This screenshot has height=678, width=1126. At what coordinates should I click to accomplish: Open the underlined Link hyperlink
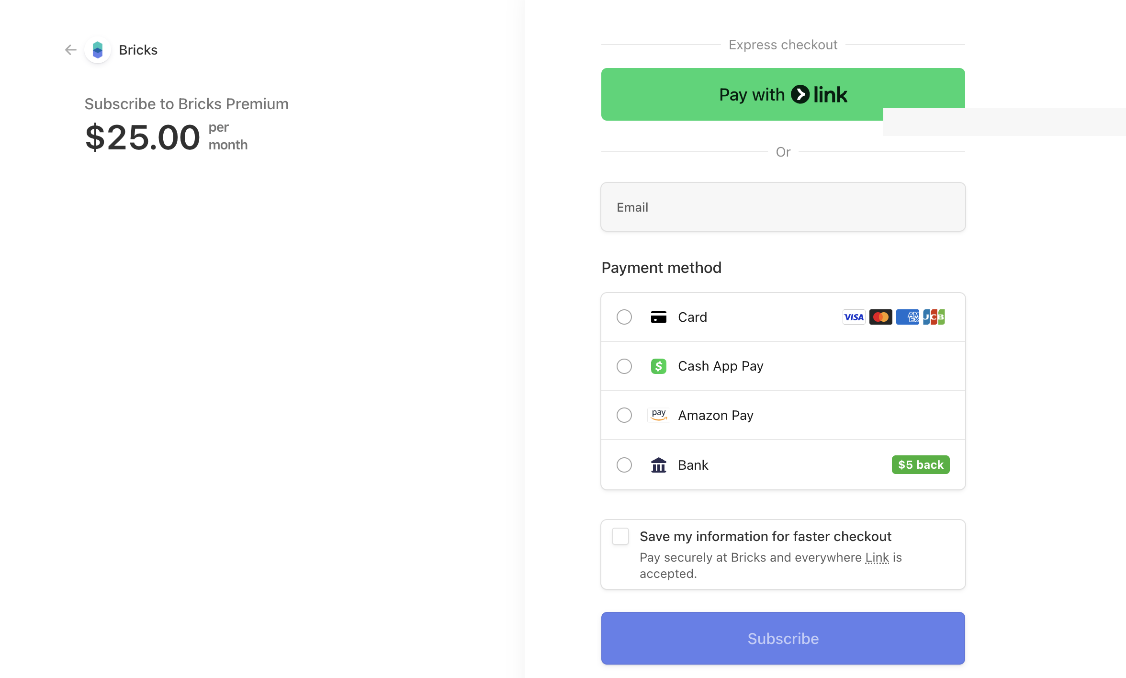pos(877,557)
